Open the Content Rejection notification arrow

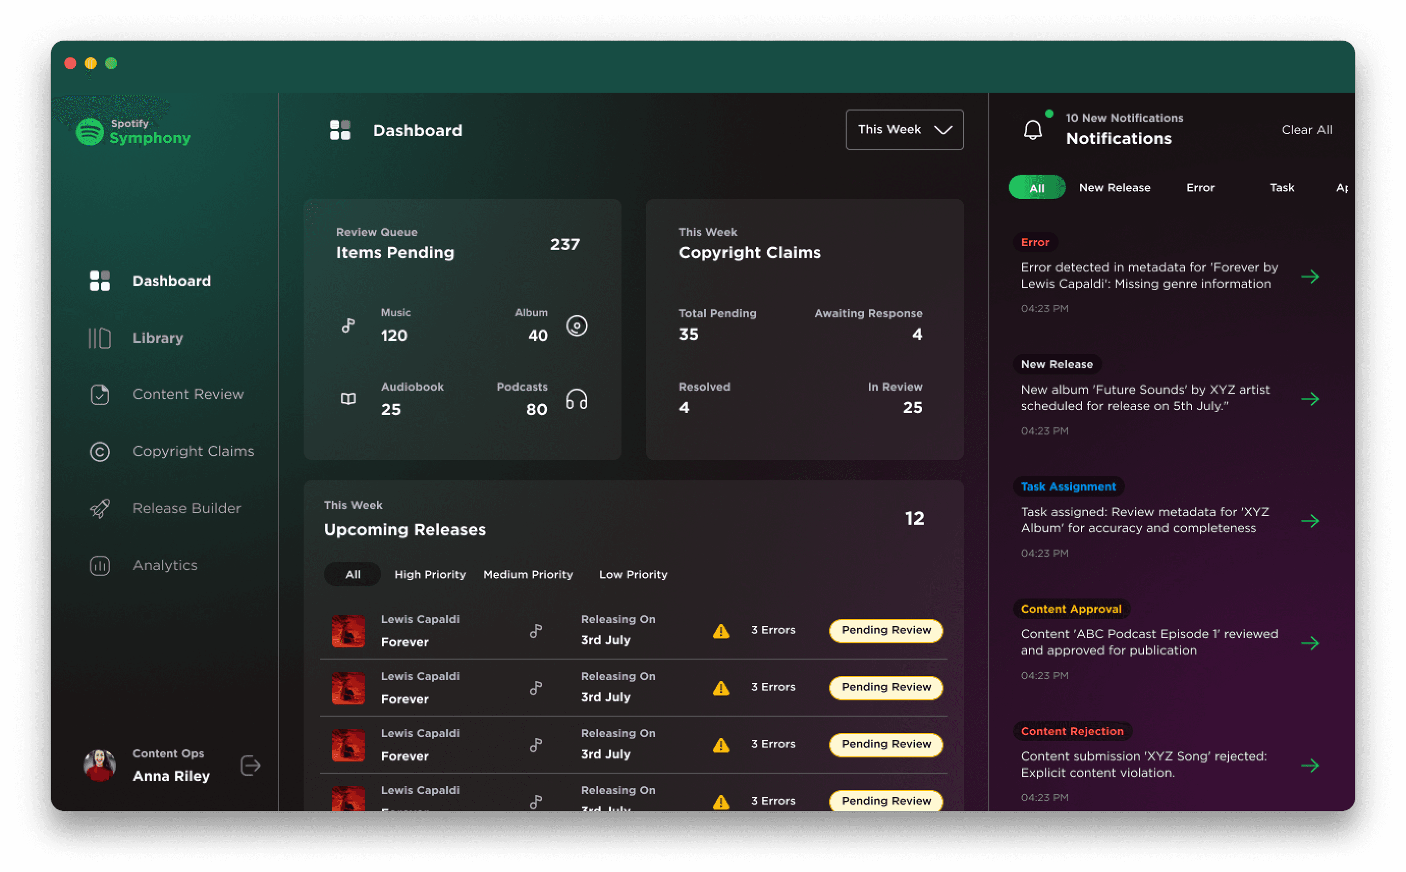tap(1310, 766)
